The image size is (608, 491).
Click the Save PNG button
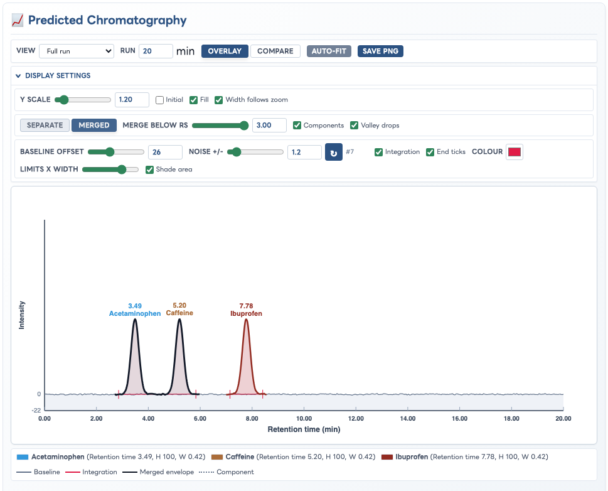pos(380,51)
